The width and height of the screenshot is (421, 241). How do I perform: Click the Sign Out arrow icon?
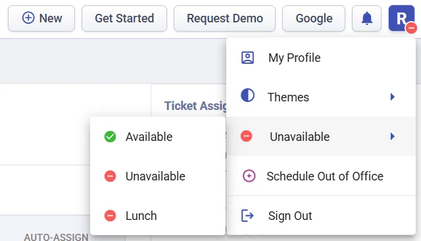coord(247,216)
